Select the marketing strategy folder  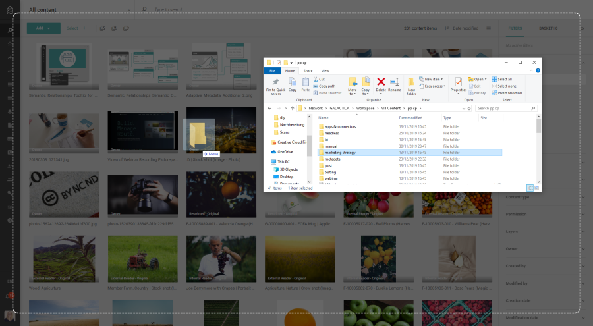pos(410,152)
